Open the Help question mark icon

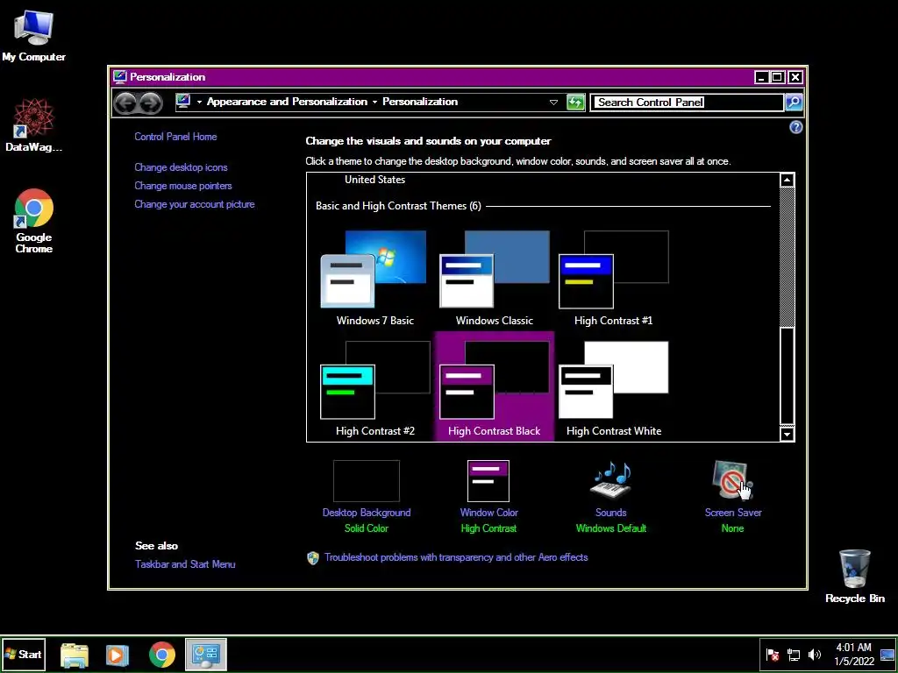[x=795, y=128]
